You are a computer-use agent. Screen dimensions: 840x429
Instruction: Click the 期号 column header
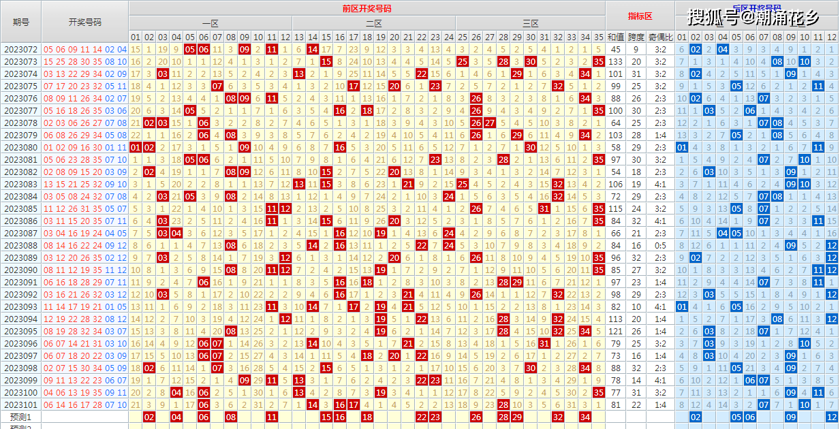(21, 22)
